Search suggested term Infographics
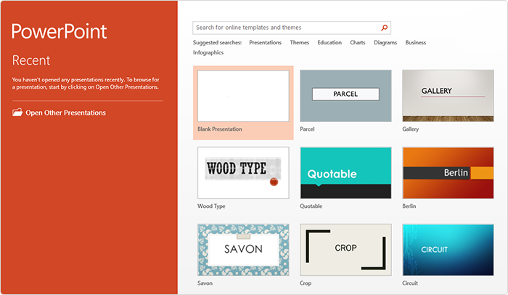508x295 pixels. click(208, 52)
